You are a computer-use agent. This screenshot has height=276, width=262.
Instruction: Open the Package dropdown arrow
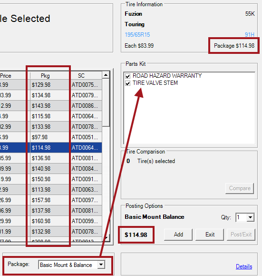(101, 265)
